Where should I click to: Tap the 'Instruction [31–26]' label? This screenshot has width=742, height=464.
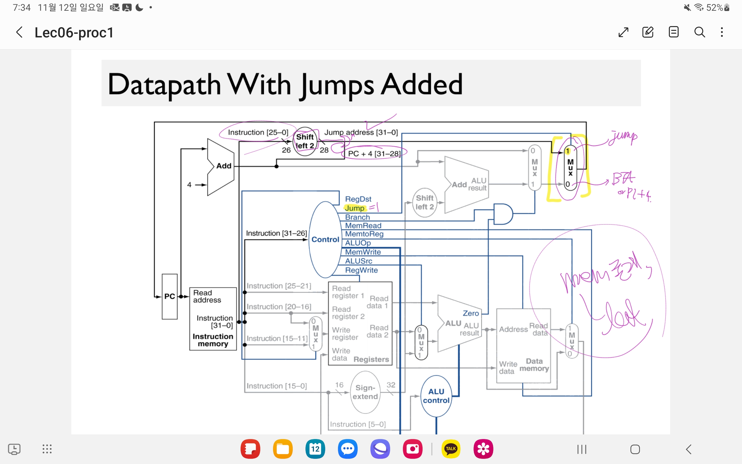(x=276, y=233)
